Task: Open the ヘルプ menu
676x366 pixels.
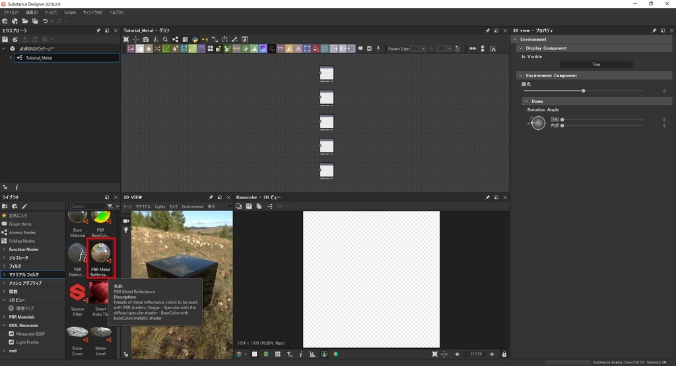Action: click(x=116, y=13)
